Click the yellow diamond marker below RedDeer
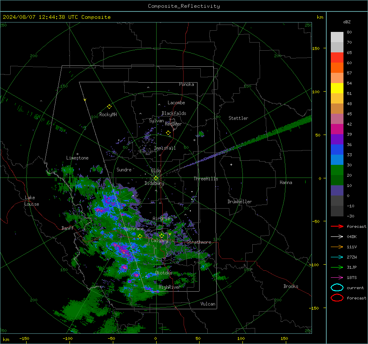Screen dimensions: 368x344 point(168,133)
